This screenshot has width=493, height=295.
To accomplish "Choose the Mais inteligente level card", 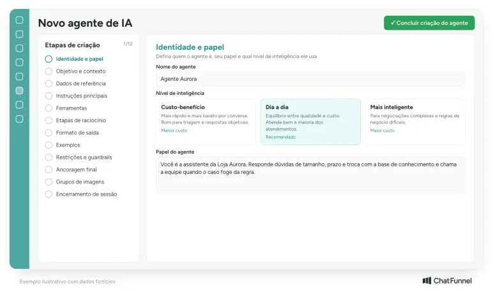I will tap(415, 122).
